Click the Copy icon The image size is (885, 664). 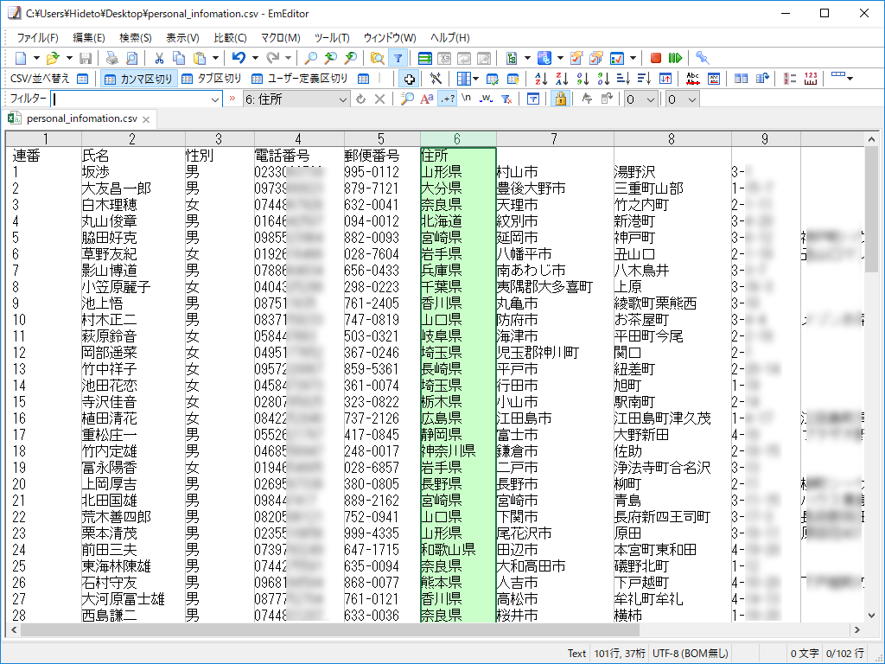point(179,58)
